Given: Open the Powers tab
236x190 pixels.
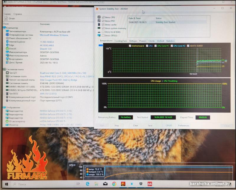Looking at the screenshot, I should pos(143,41).
